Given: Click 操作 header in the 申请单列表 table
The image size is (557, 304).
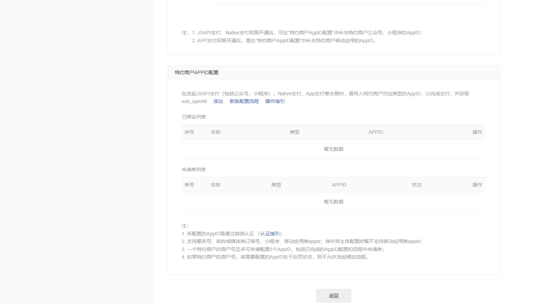Looking at the screenshot, I should tap(477, 185).
